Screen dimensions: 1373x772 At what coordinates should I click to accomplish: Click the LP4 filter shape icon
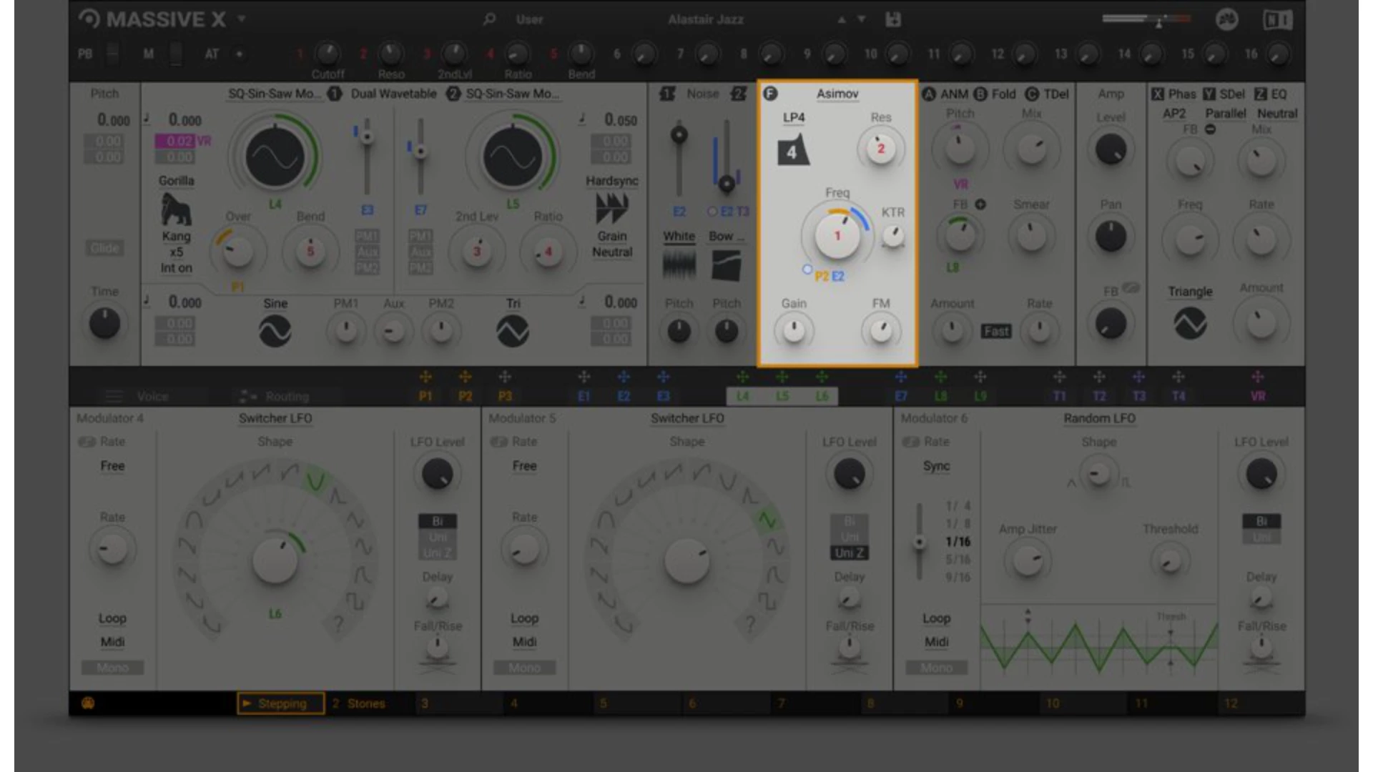793,150
